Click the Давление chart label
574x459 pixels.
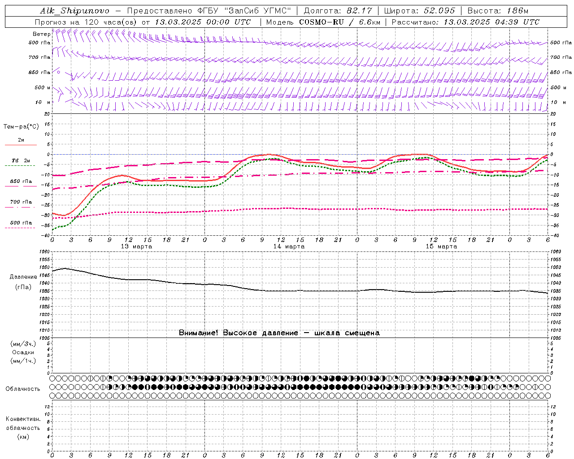(x=23, y=277)
